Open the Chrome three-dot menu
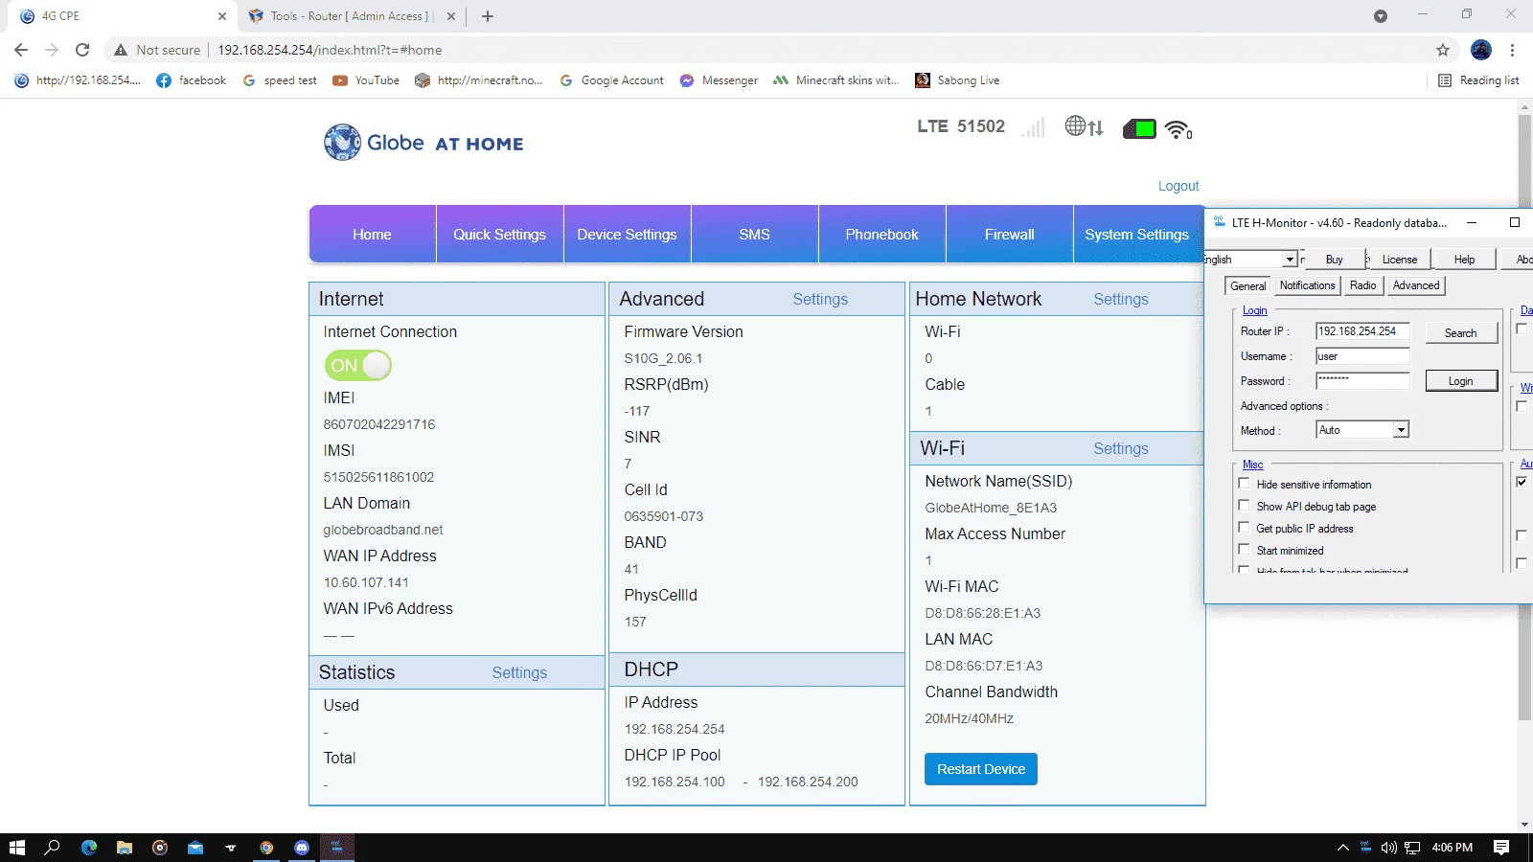The width and height of the screenshot is (1533, 862). 1512,50
